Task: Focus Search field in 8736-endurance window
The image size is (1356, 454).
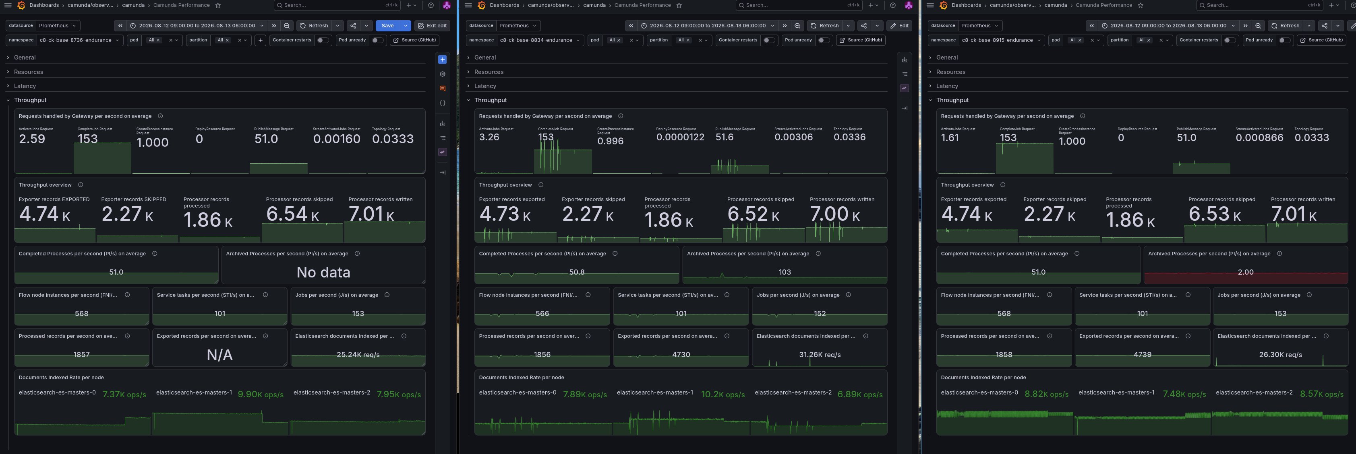Action: pos(337,5)
